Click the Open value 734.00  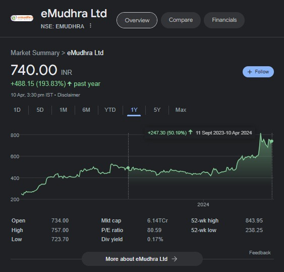[x=60, y=220]
